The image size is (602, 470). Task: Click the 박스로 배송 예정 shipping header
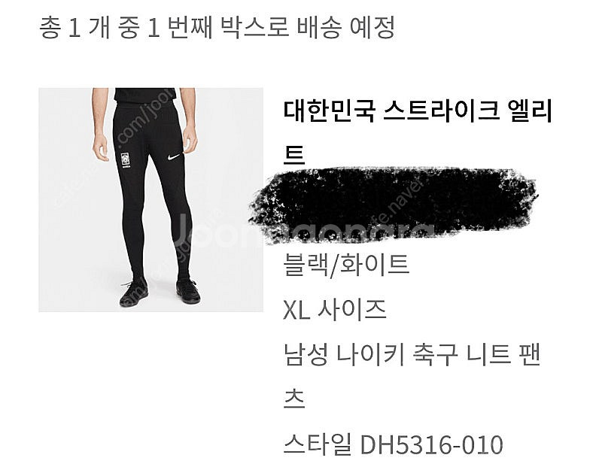(309, 28)
